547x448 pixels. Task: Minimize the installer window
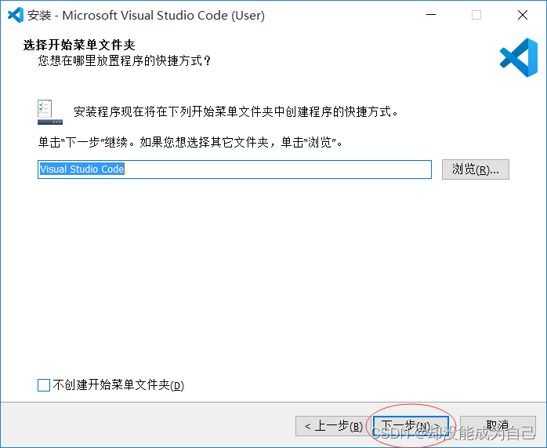coord(431,15)
